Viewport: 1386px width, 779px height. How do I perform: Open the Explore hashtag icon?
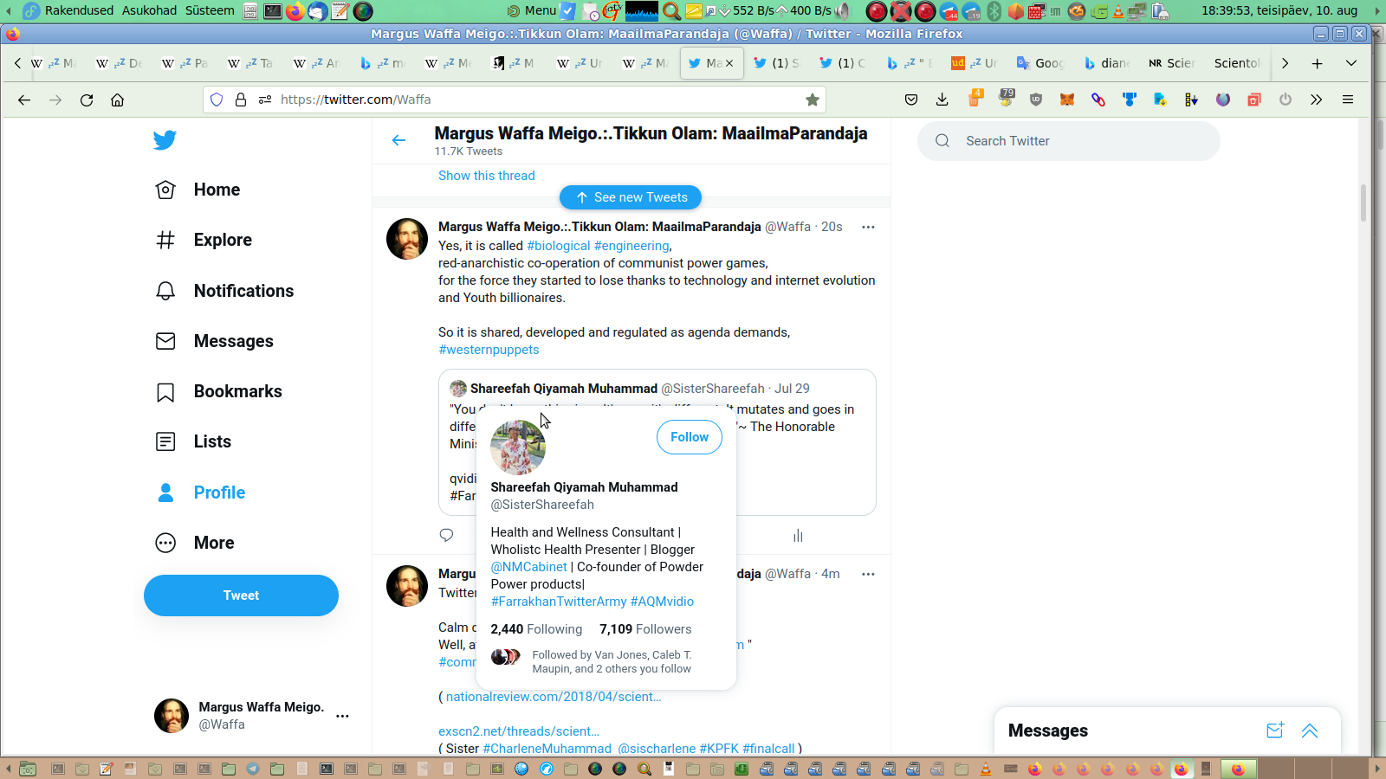click(165, 240)
